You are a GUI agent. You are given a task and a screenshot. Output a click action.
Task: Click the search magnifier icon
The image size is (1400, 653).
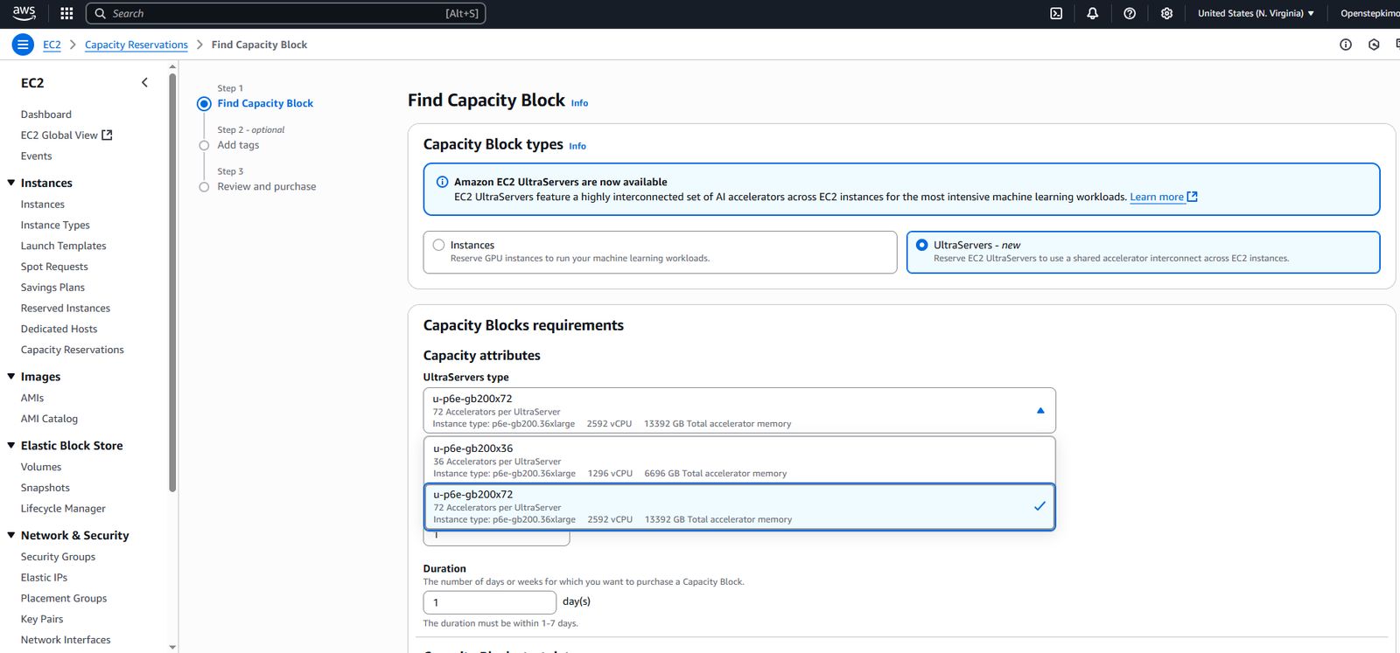pos(101,13)
